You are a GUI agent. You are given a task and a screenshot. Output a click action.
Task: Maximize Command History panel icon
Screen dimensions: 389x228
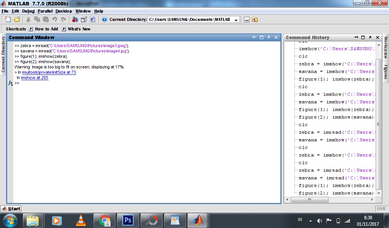click(363, 38)
